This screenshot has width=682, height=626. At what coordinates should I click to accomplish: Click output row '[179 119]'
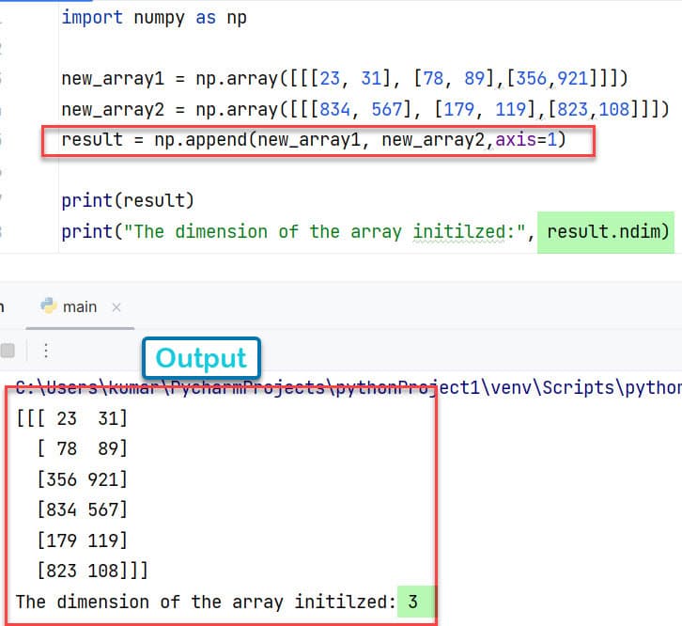pyautogui.click(x=83, y=540)
